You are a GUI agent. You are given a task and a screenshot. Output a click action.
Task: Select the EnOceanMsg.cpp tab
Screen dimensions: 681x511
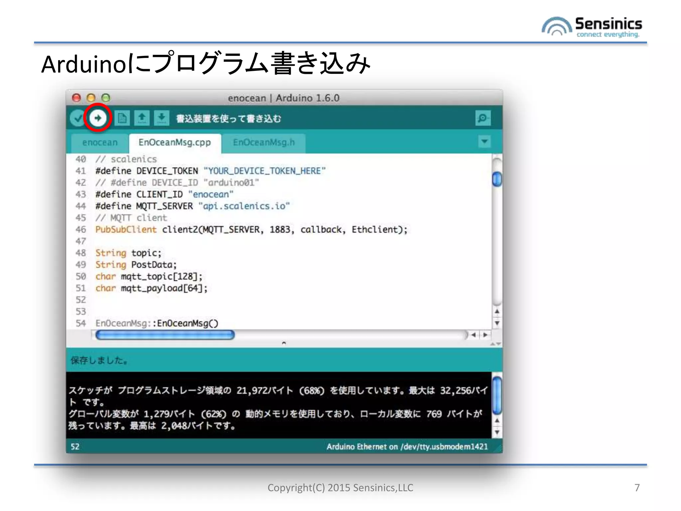[175, 143]
